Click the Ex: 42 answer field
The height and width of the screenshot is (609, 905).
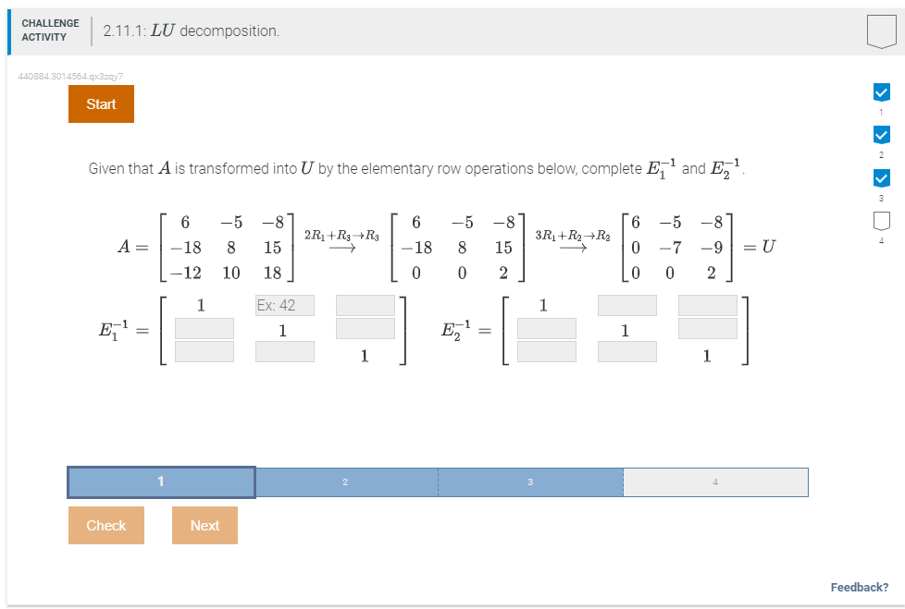coord(284,305)
